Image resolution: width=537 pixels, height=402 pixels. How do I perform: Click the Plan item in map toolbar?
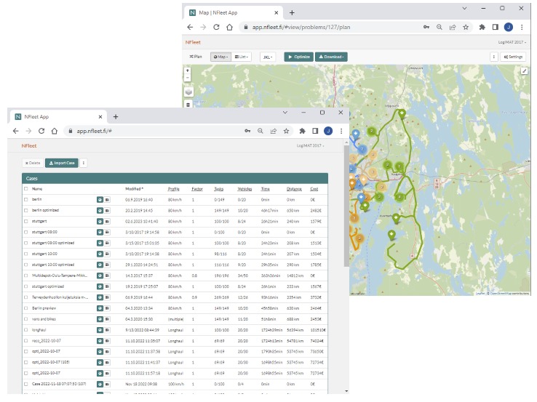[x=196, y=57]
